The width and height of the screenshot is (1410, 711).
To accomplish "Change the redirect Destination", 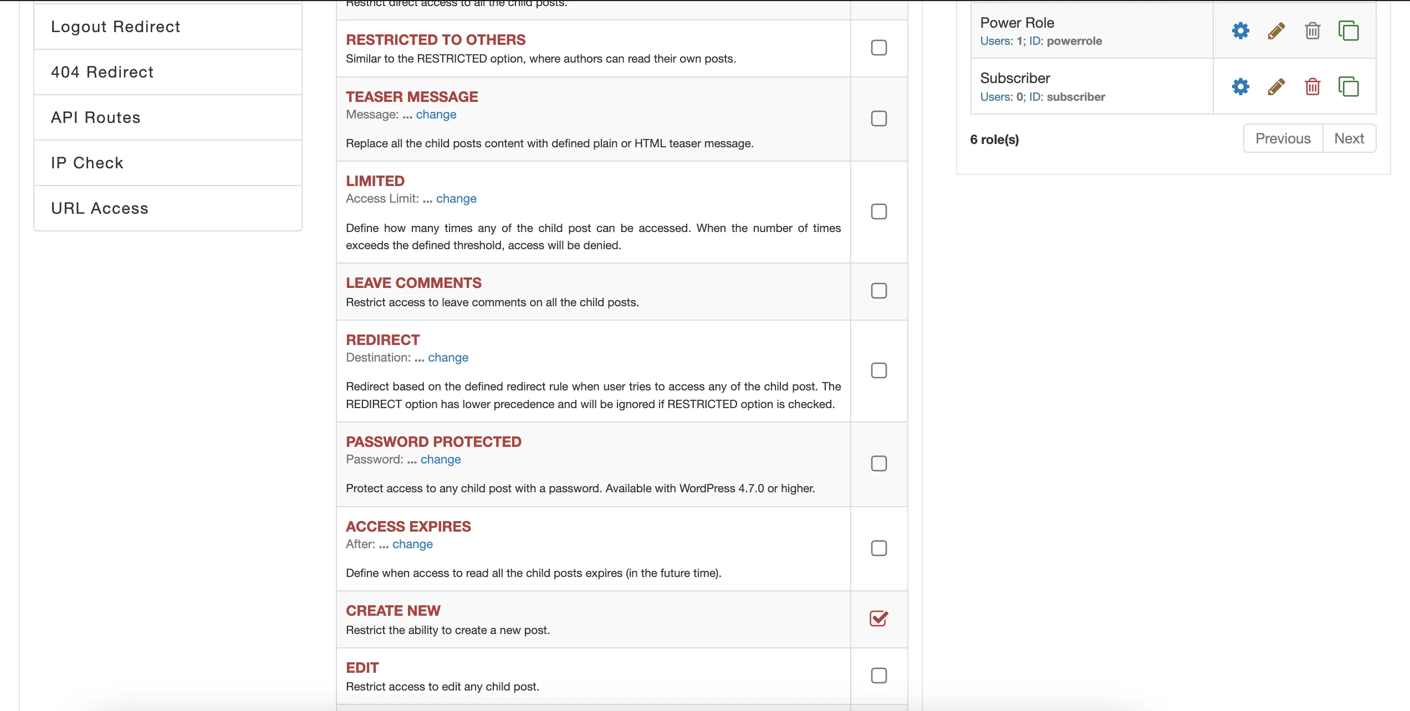I will click(x=448, y=358).
